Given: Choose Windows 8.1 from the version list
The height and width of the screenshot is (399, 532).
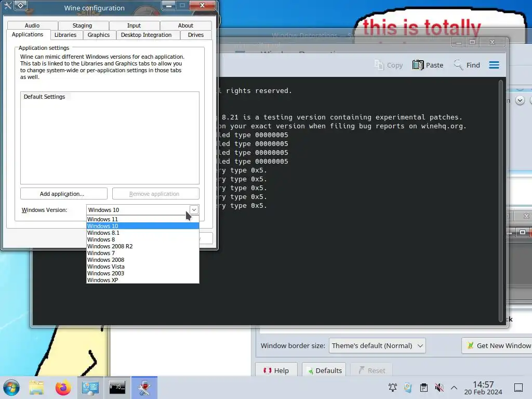Looking at the screenshot, I should [143, 233].
